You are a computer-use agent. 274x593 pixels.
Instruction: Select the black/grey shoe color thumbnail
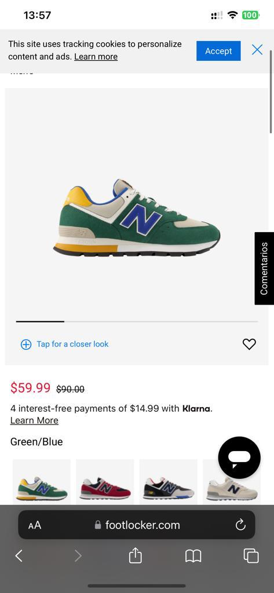169,482
